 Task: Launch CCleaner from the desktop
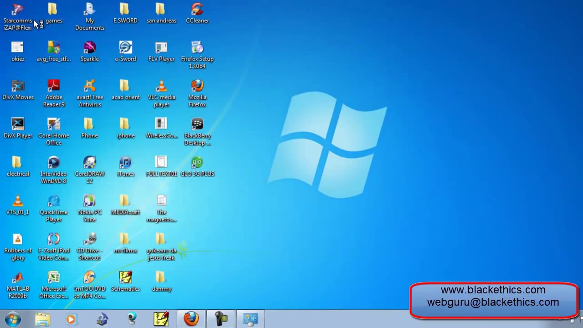[x=197, y=14]
